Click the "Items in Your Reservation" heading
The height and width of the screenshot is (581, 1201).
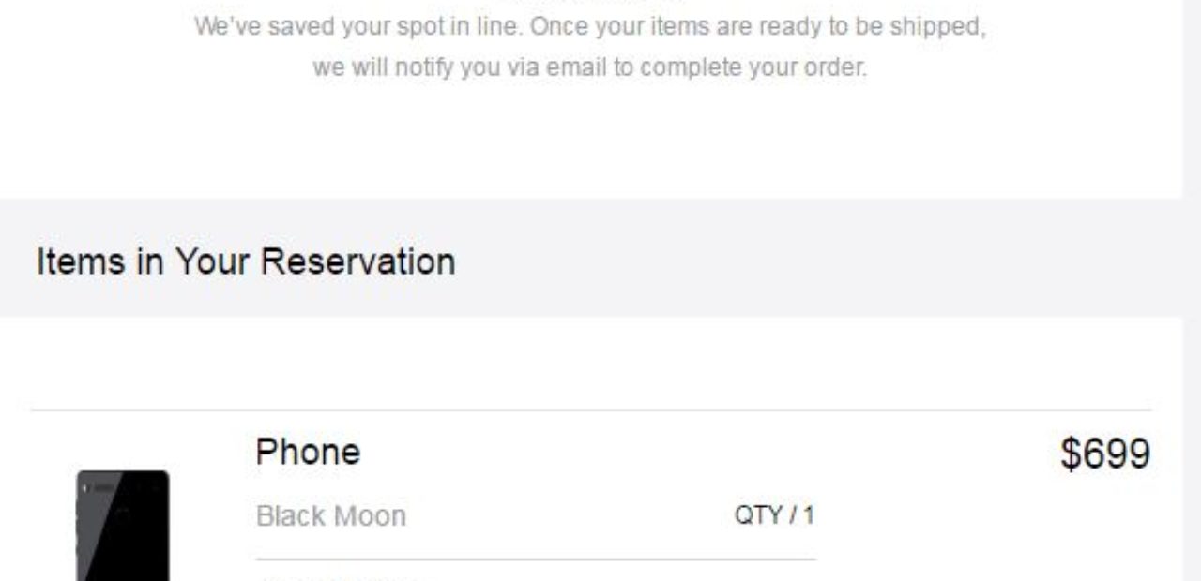point(246,261)
